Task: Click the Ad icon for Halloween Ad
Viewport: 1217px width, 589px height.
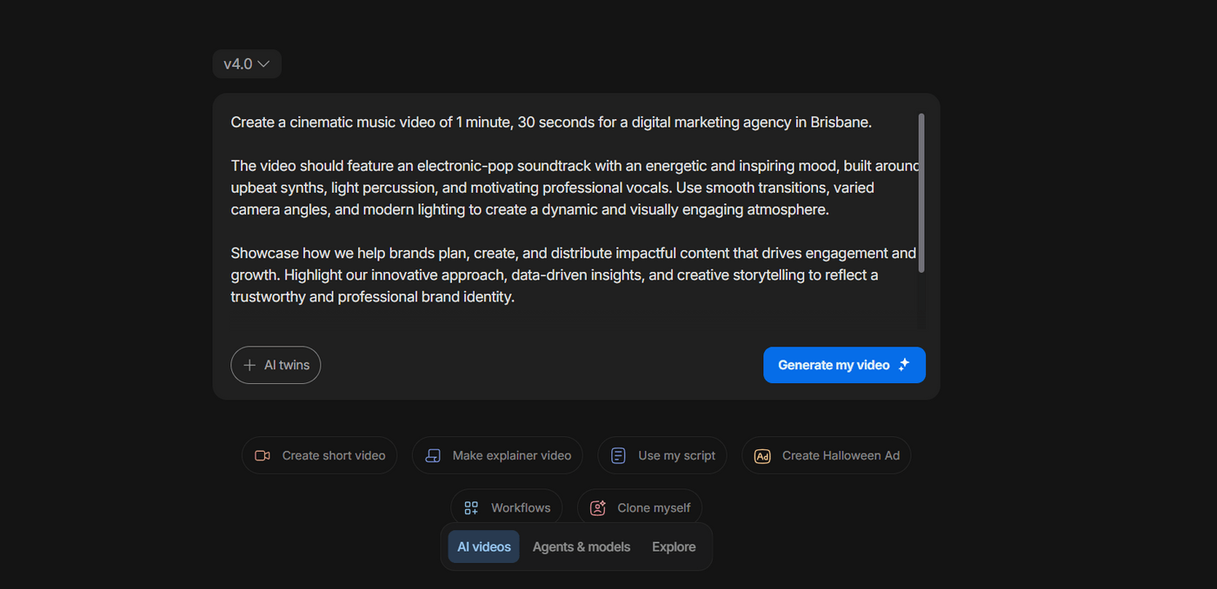Action: 762,456
